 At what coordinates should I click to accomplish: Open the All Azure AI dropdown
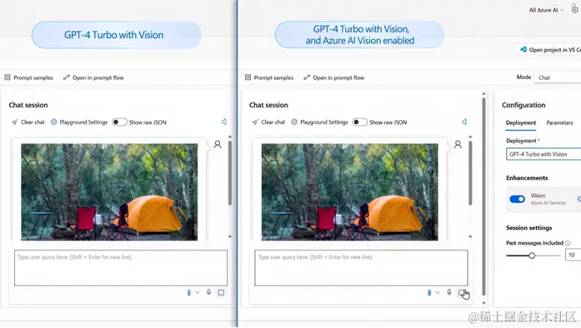click(546, 10)
